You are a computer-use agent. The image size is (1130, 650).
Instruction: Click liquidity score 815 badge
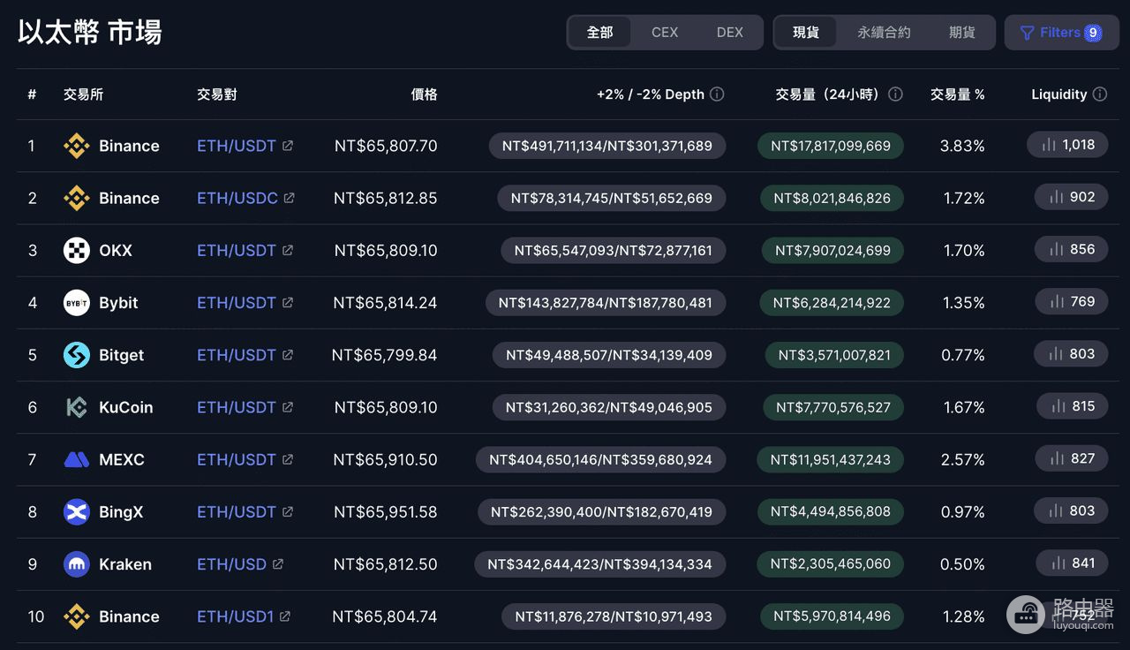1073,406
